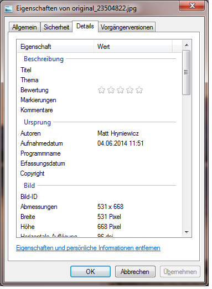Image resolution: width=212 pixels, height=289 pixels.
Task: Click the image file icon in title bar
Action: pos(8,9)
